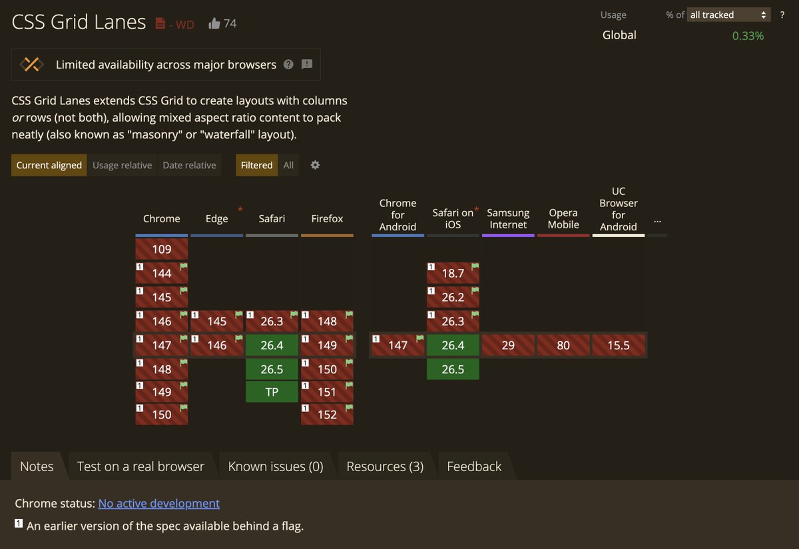Click the Firefox 149 version cell

click(x=328, y=345)
